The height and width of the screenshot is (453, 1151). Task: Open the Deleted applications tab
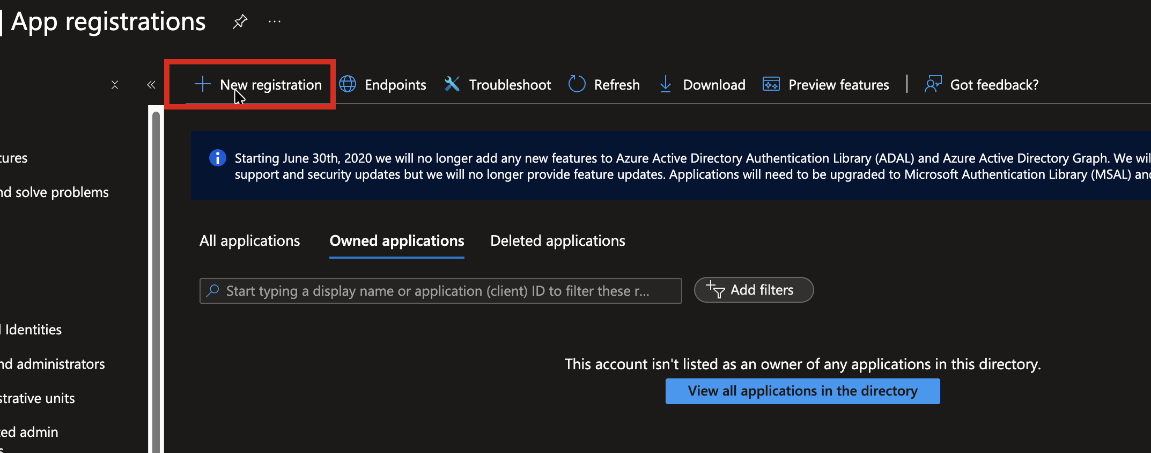point(557,241)
